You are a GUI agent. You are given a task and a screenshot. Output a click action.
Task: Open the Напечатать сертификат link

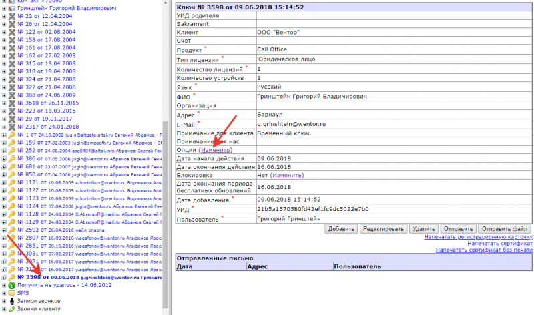point(499,243)
